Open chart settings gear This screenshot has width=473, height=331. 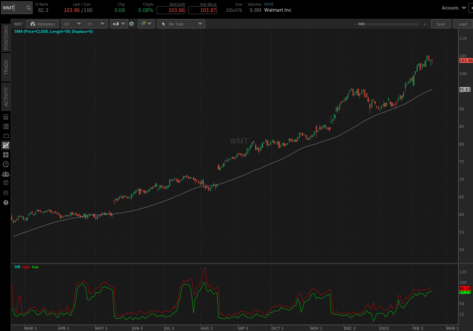(x=131, y=24)
